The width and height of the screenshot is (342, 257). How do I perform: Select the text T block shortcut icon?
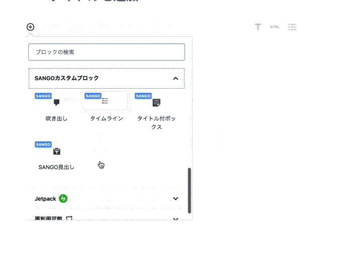point(258,27)
